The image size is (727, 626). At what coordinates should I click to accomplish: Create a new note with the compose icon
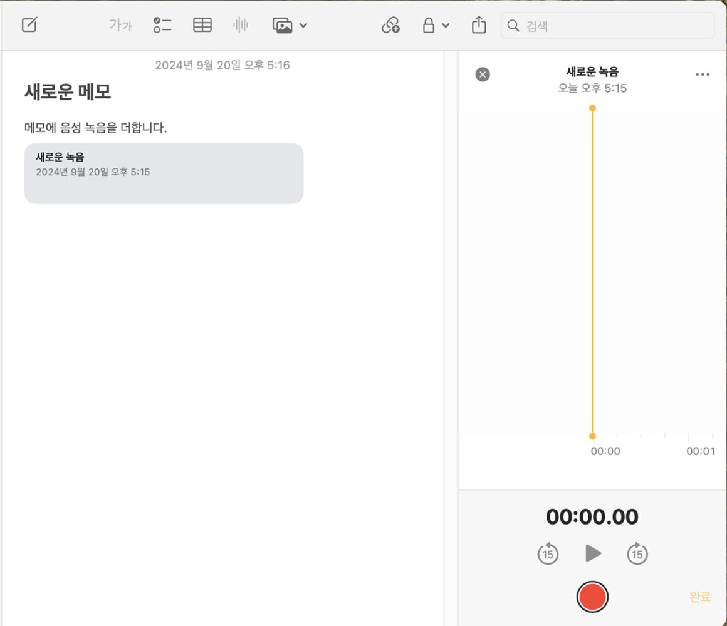click(29, 24)
